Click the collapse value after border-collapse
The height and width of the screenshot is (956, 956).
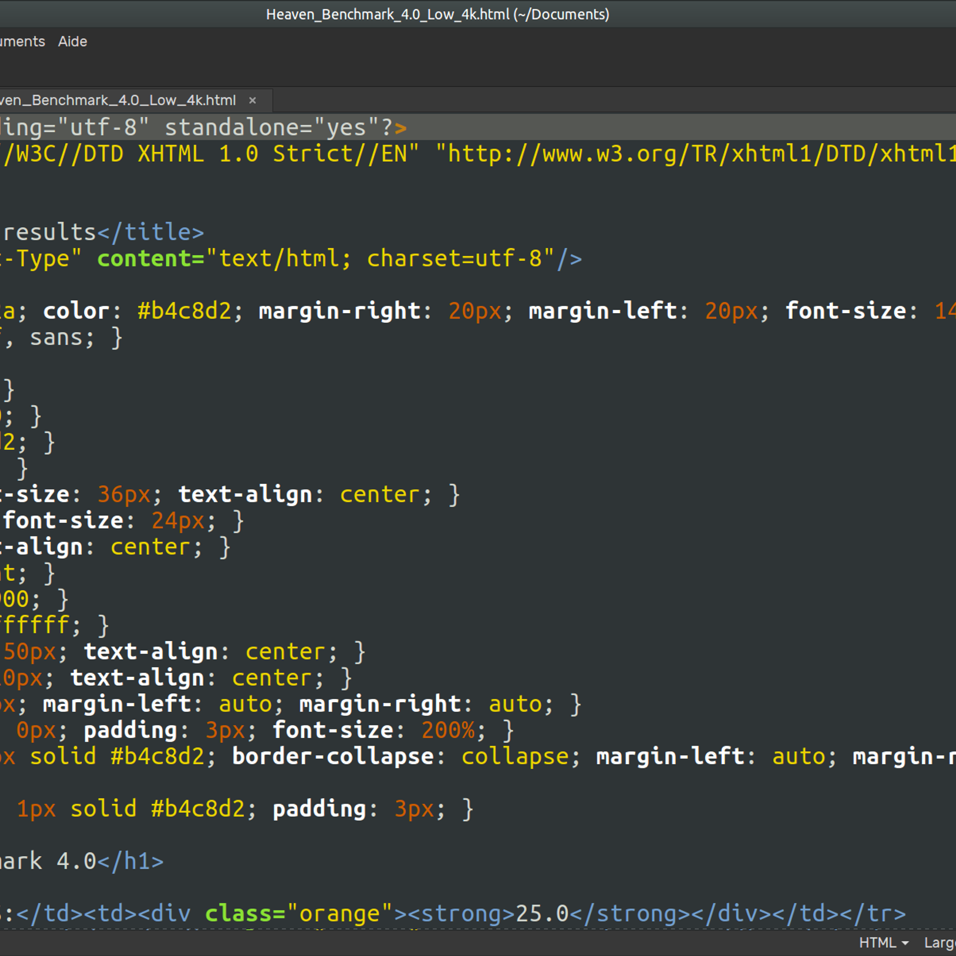[514, 756]
